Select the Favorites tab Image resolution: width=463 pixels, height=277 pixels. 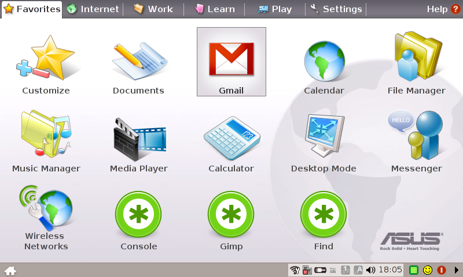coord(32,9)
